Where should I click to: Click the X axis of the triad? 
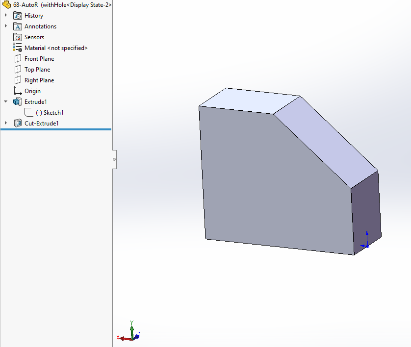[x=124, y=338]
